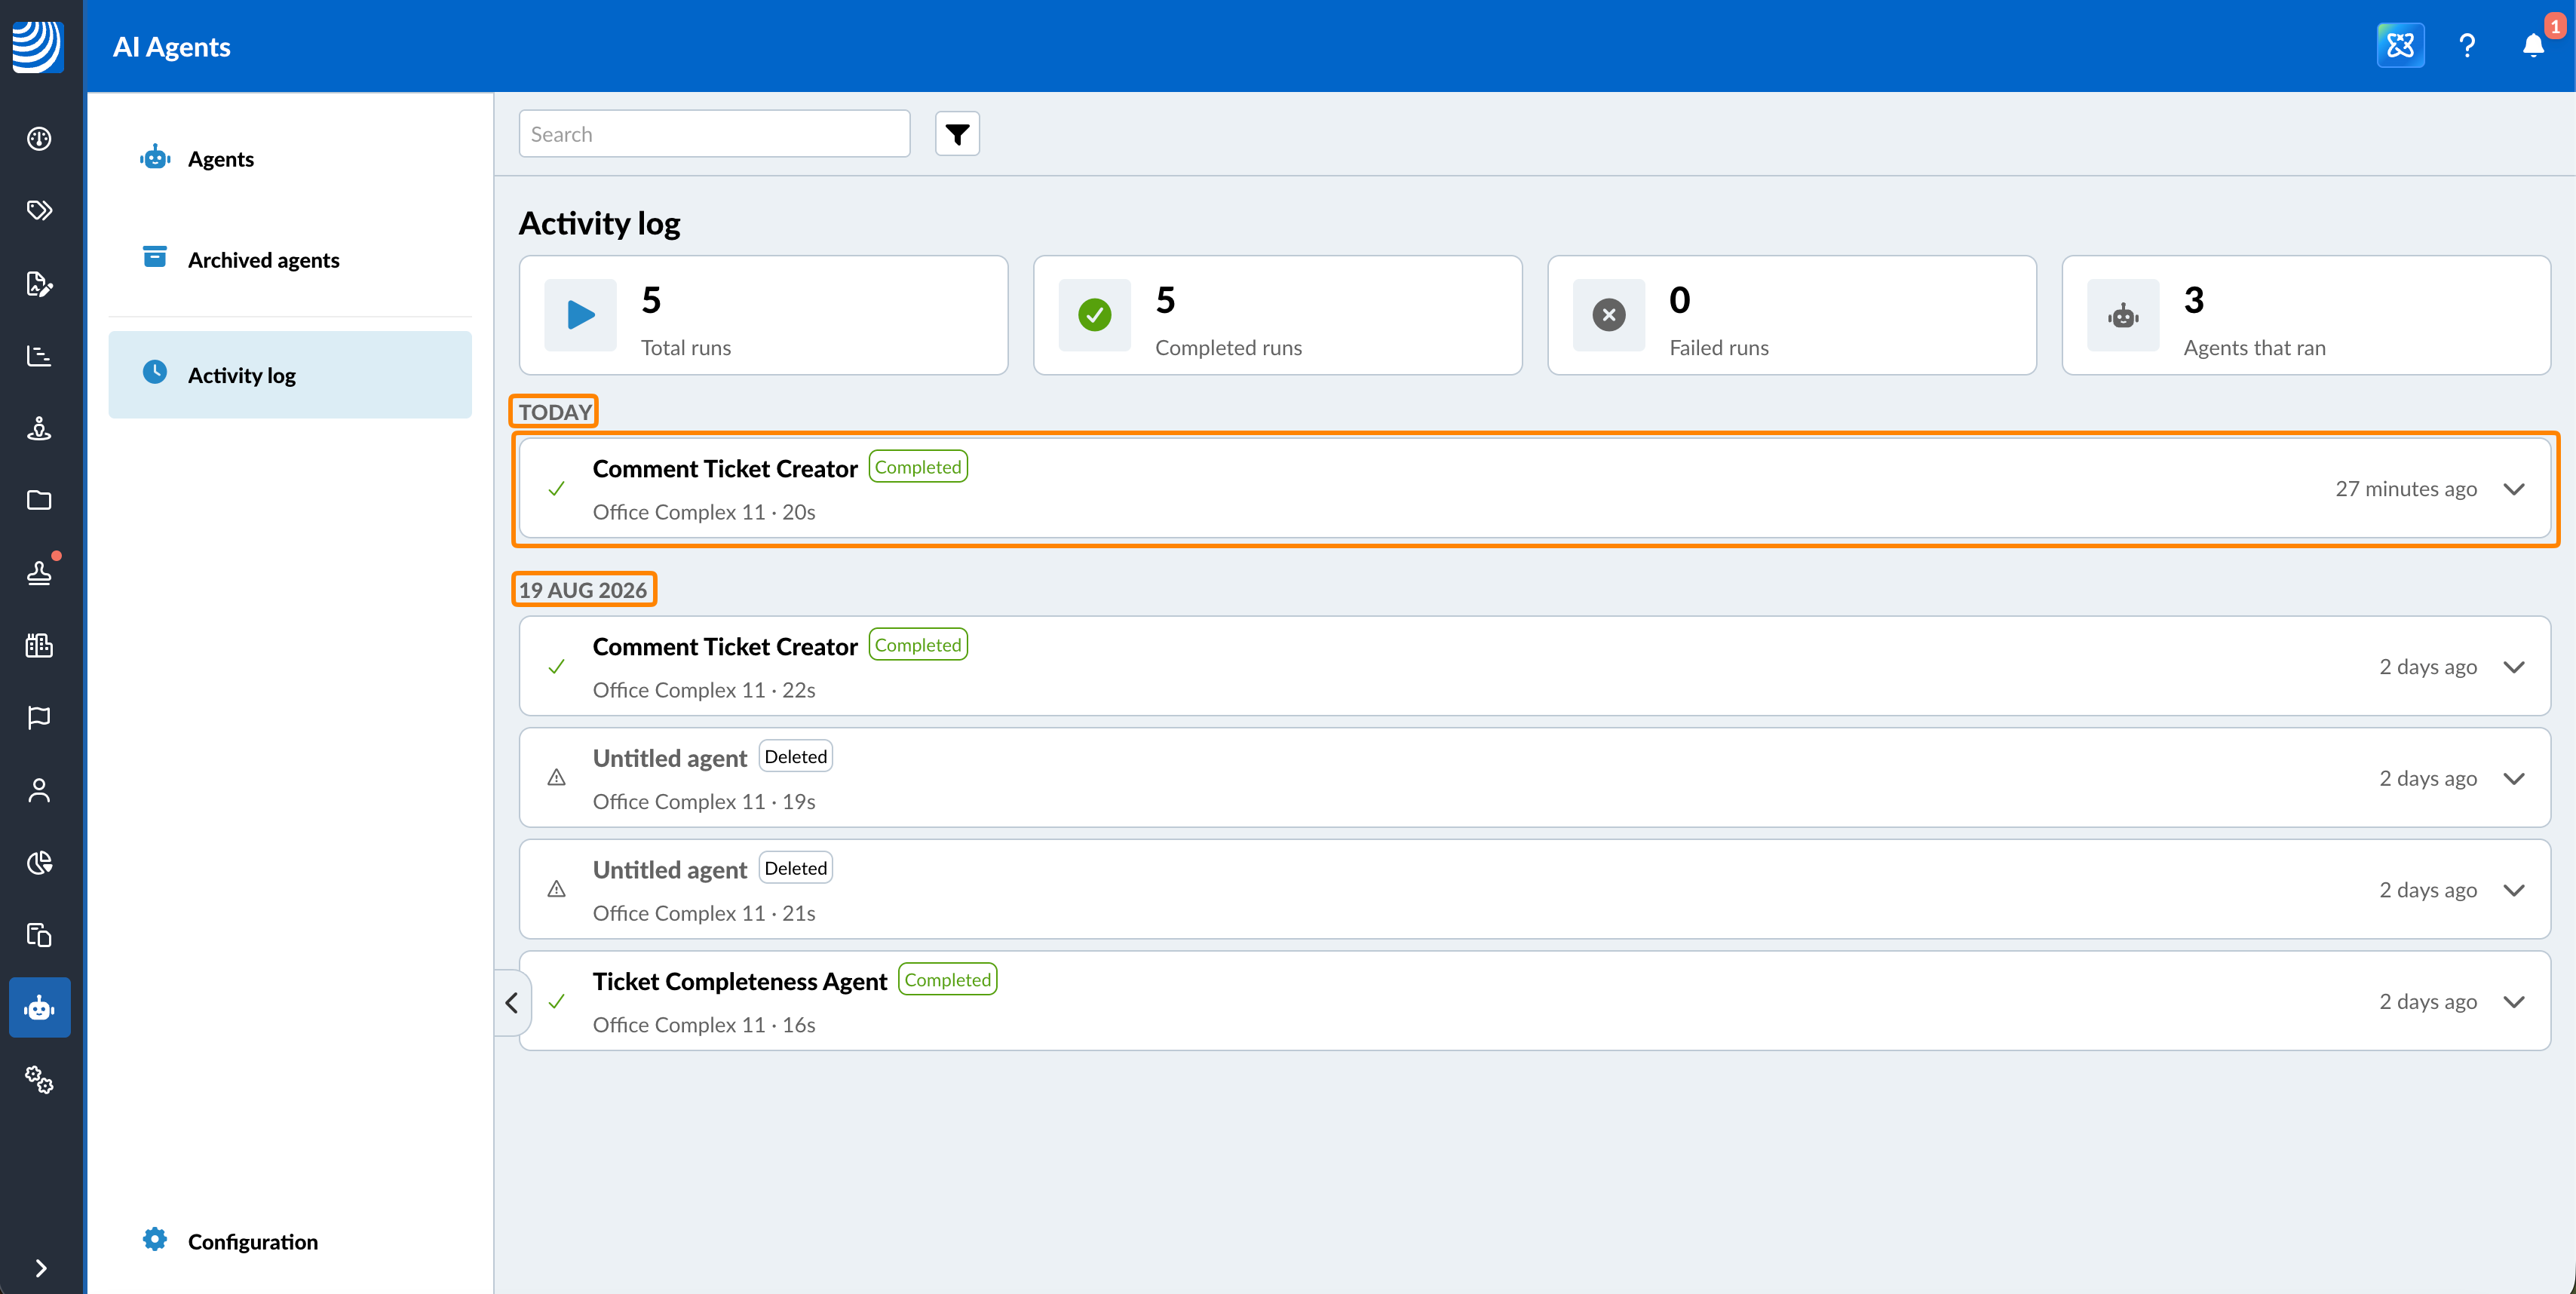
Task: Click the "27 minutes ago" timestamp
Action: [x=2405, y=489]
